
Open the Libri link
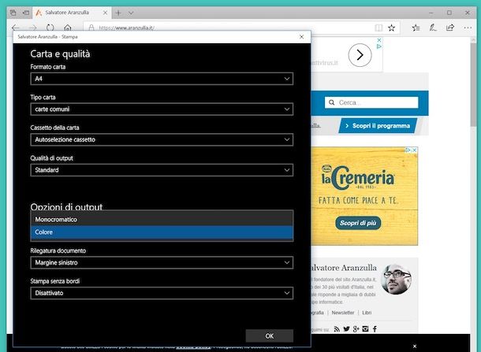click(x=367, y=313)
